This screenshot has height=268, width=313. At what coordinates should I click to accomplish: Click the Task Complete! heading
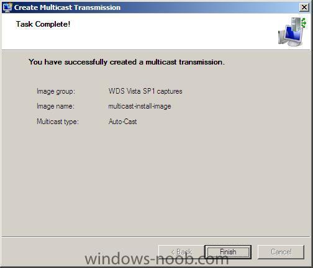point(43,24)
